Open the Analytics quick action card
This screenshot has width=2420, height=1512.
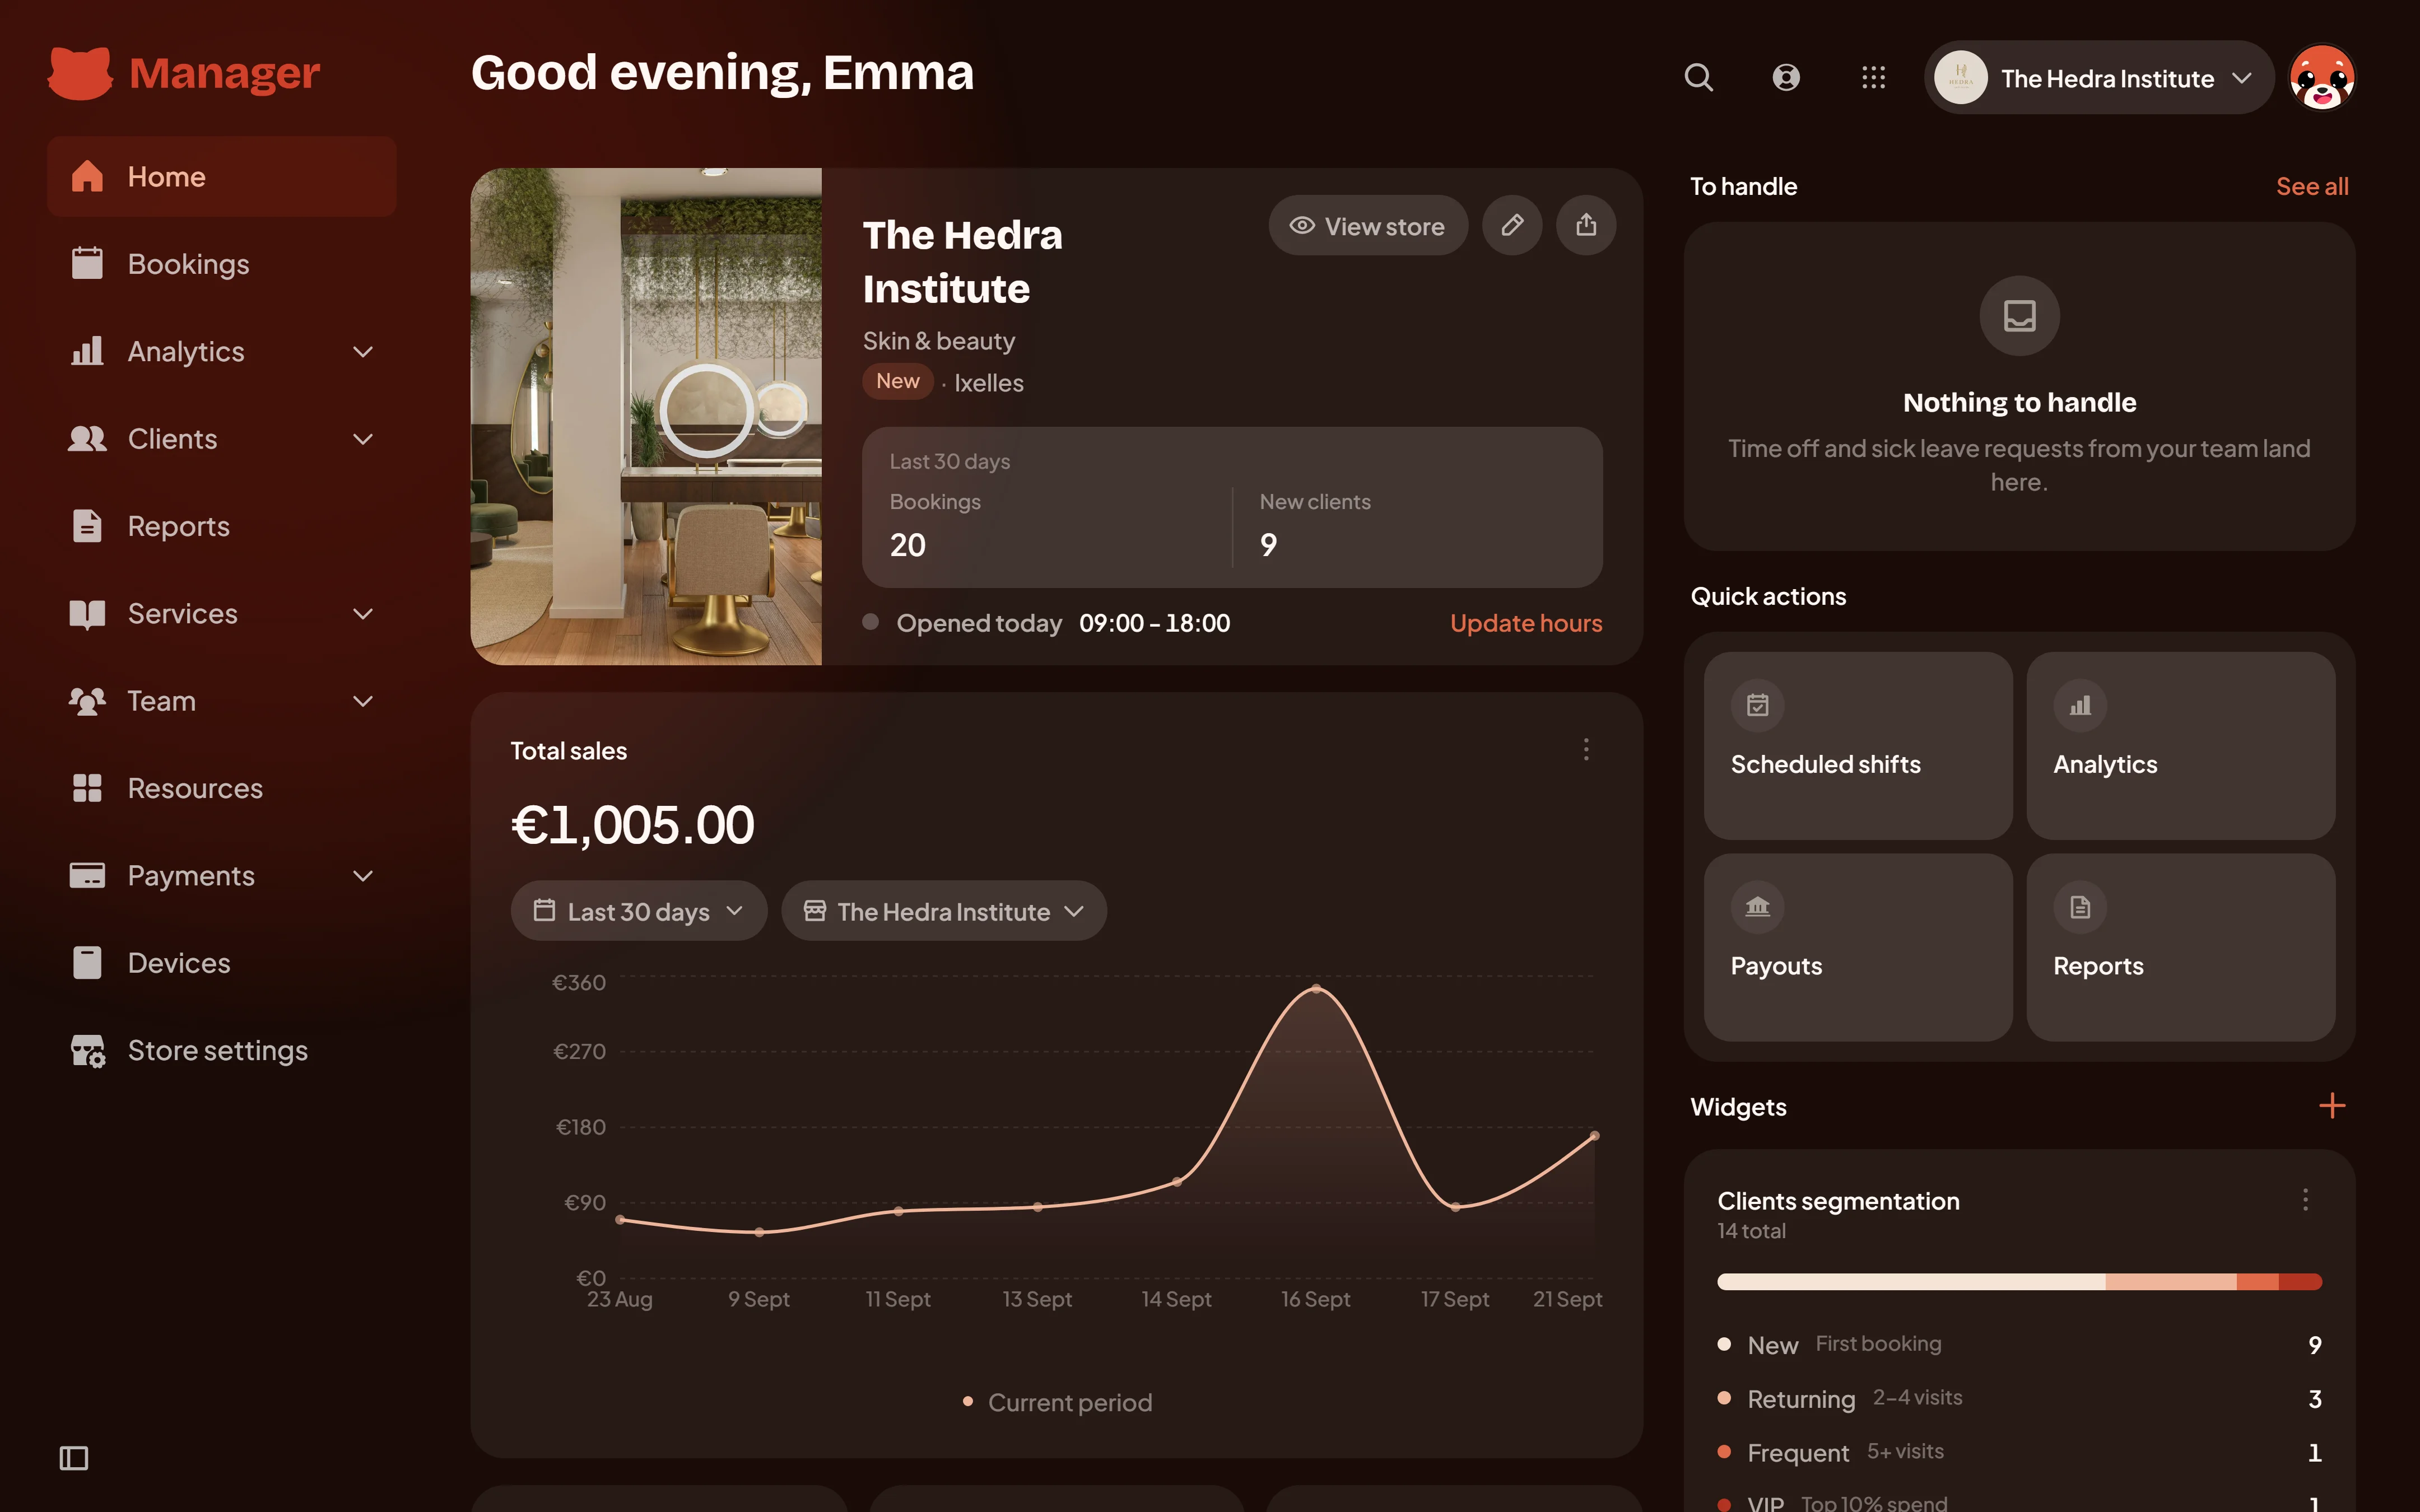click(2180, 745)
